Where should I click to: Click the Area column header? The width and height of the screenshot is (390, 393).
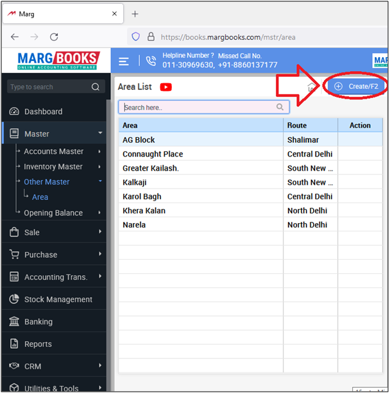pos(201,125)
